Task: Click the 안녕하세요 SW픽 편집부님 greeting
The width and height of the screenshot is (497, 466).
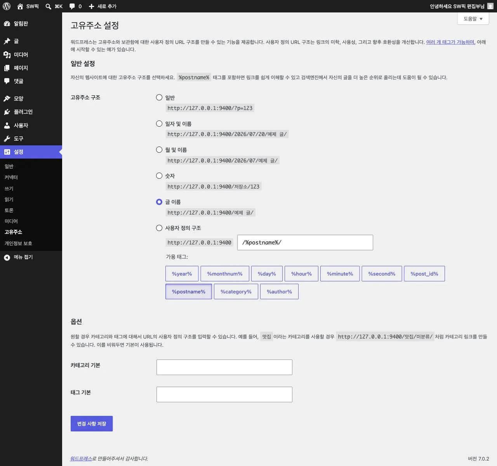Action: tap(457, 6)
